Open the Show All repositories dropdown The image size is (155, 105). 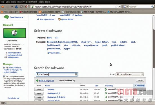tap(130, 74)
